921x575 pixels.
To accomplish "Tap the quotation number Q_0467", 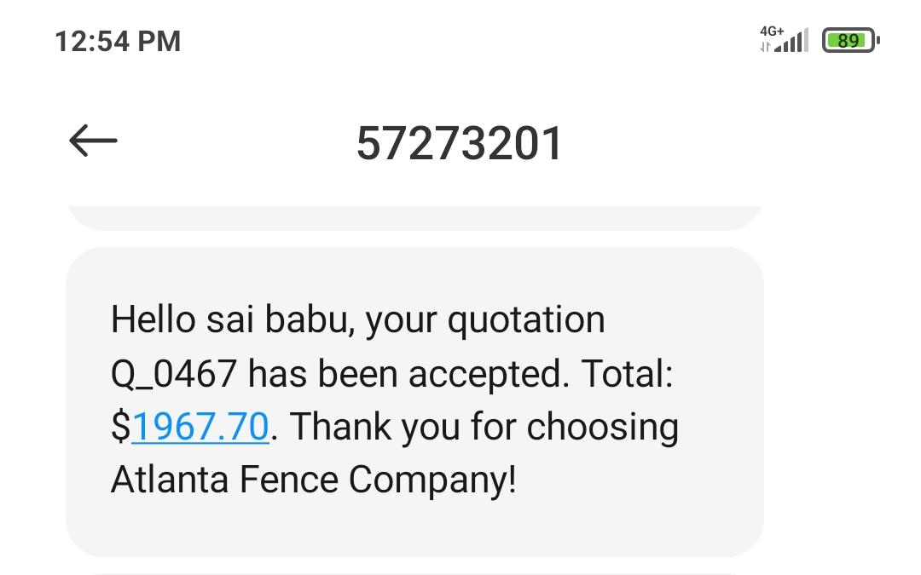I will click(174, 373).
